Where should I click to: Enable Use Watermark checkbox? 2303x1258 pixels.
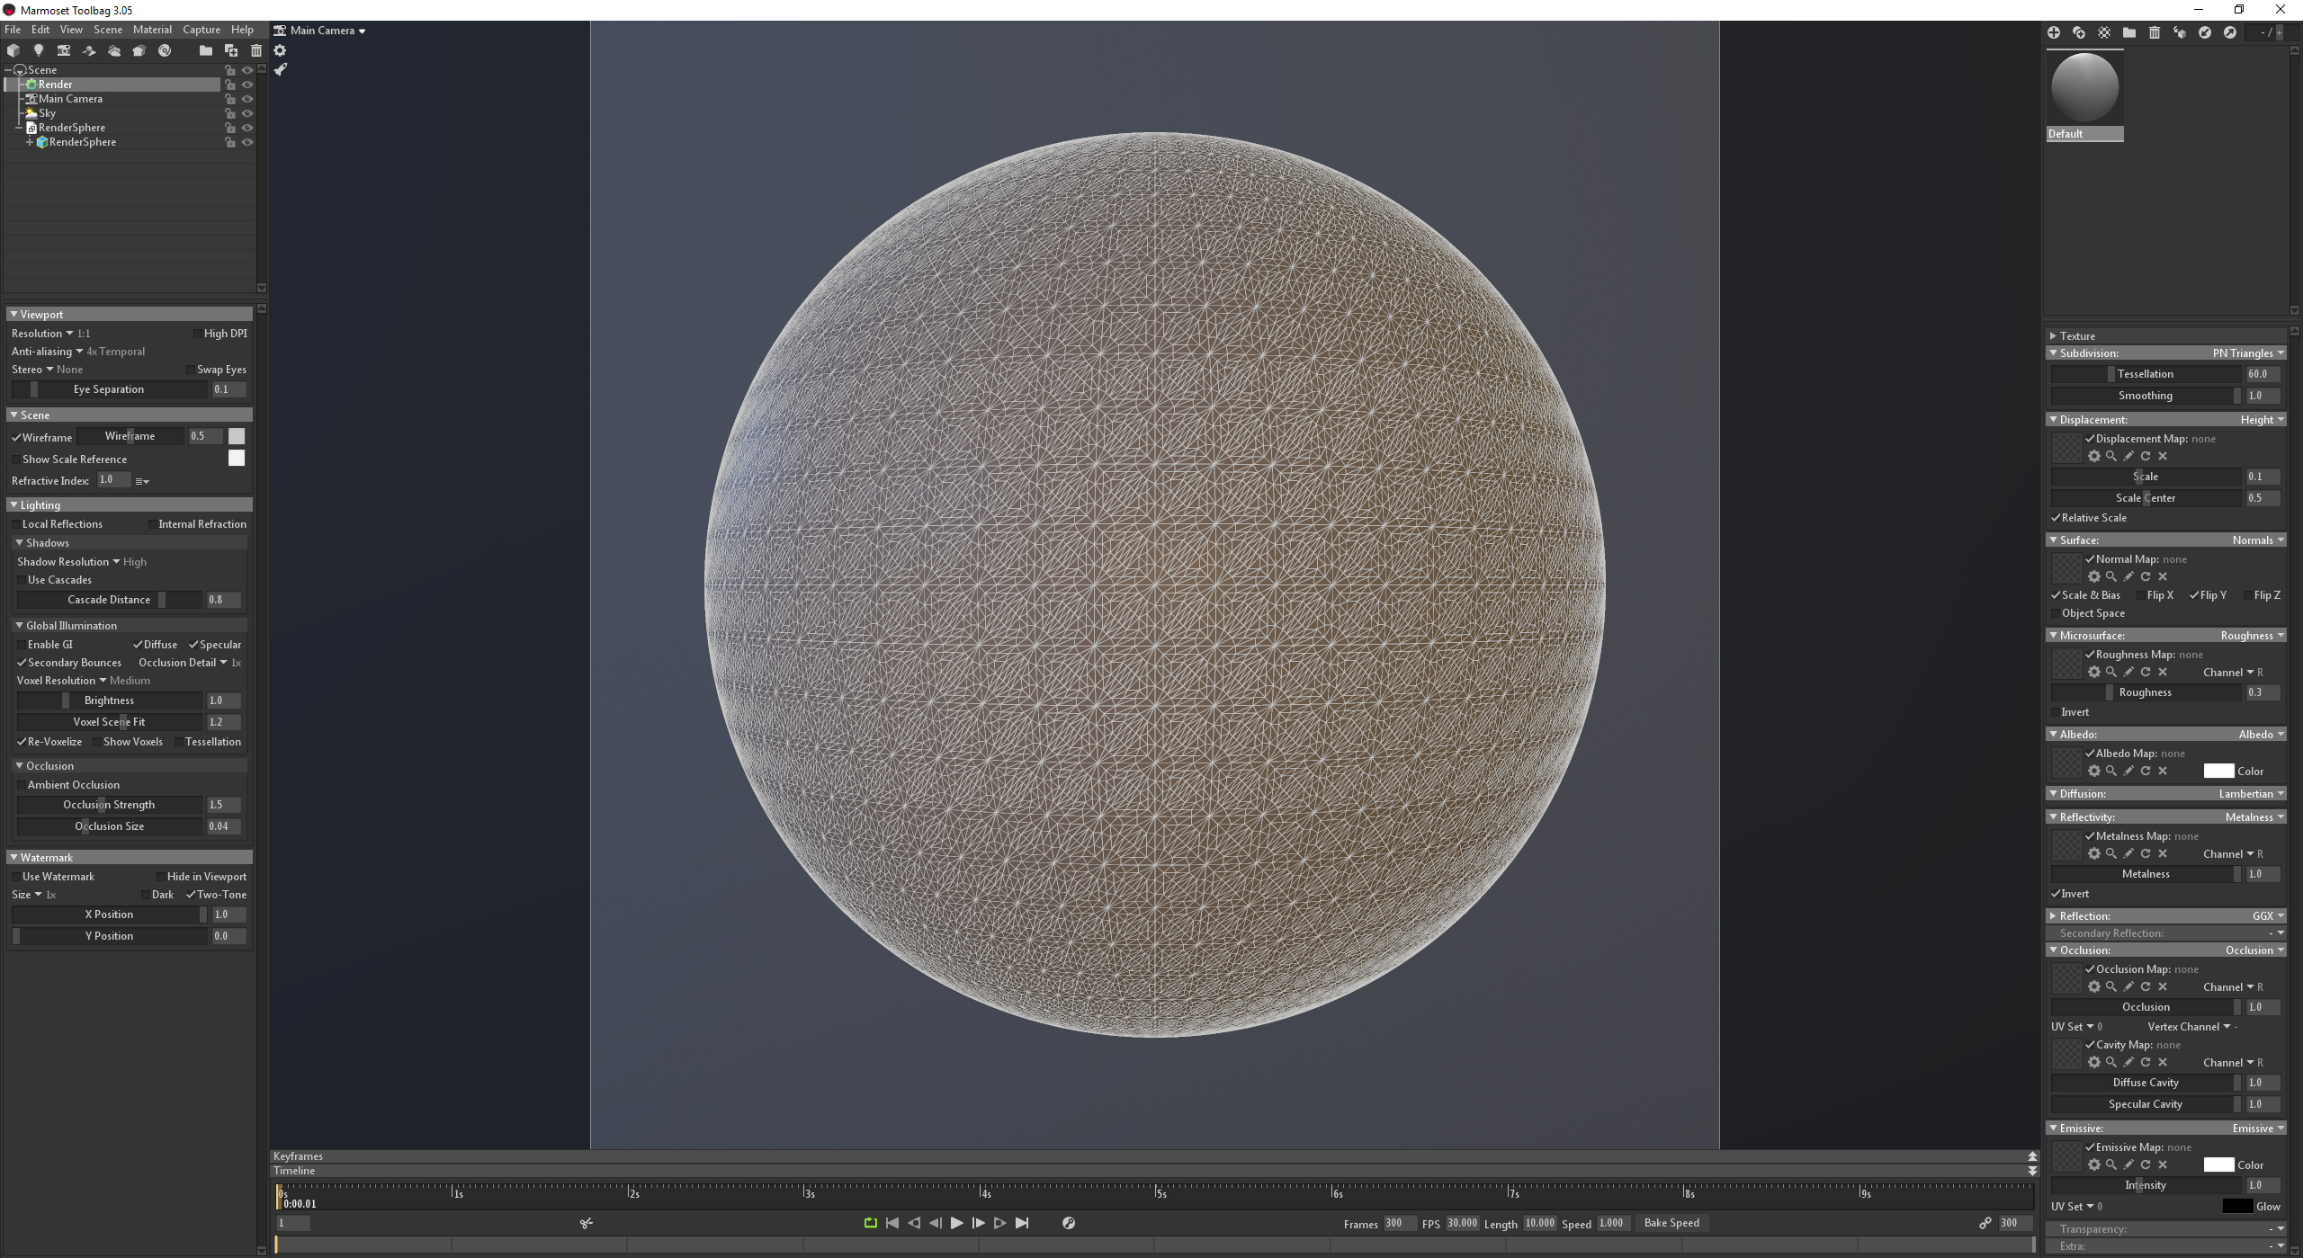pyautogui.click(x=16, y=877)
